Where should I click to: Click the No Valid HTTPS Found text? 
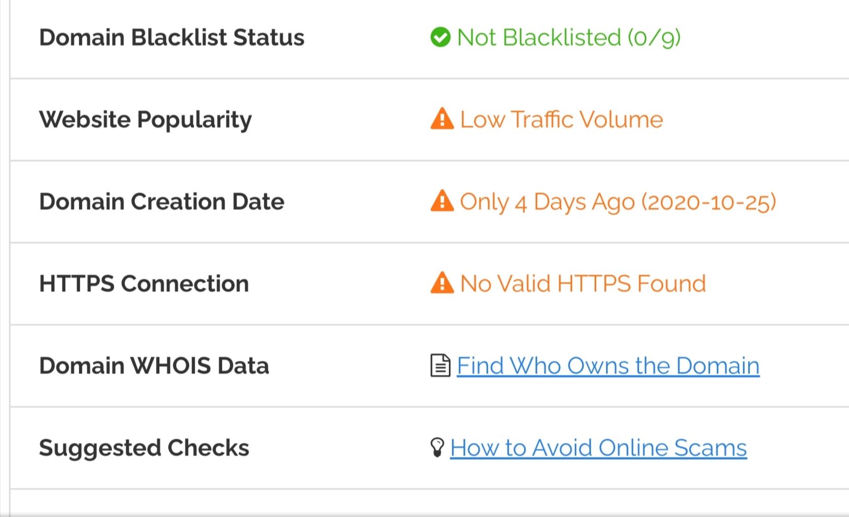click(x=583, y=284)
